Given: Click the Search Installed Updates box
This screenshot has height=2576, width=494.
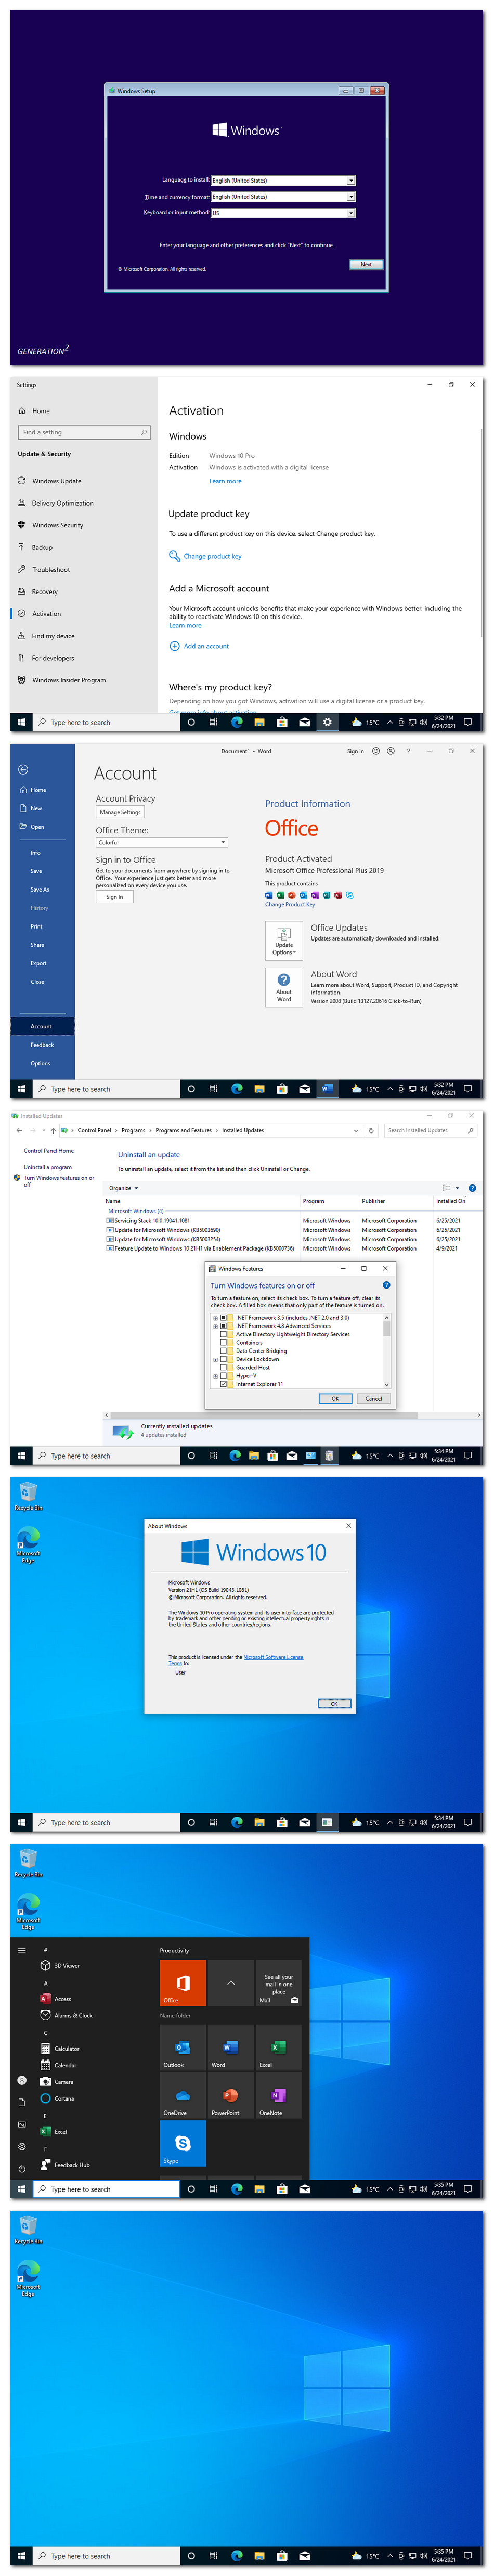Looking at the screenshot, I should (431, 1130).
